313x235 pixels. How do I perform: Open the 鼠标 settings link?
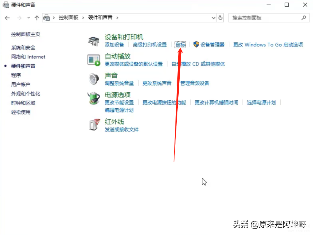[x=180, y=45]
